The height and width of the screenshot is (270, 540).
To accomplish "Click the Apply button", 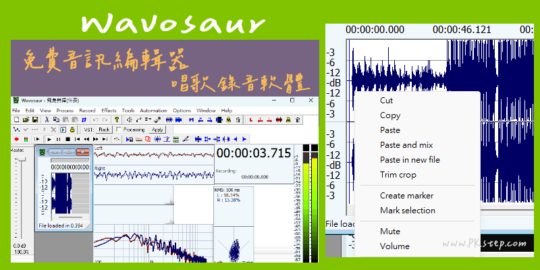I will tap(157, 130).
